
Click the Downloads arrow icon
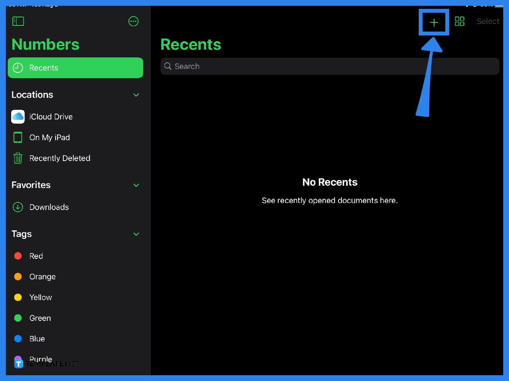pyautogui.click(x=18, y=207)
